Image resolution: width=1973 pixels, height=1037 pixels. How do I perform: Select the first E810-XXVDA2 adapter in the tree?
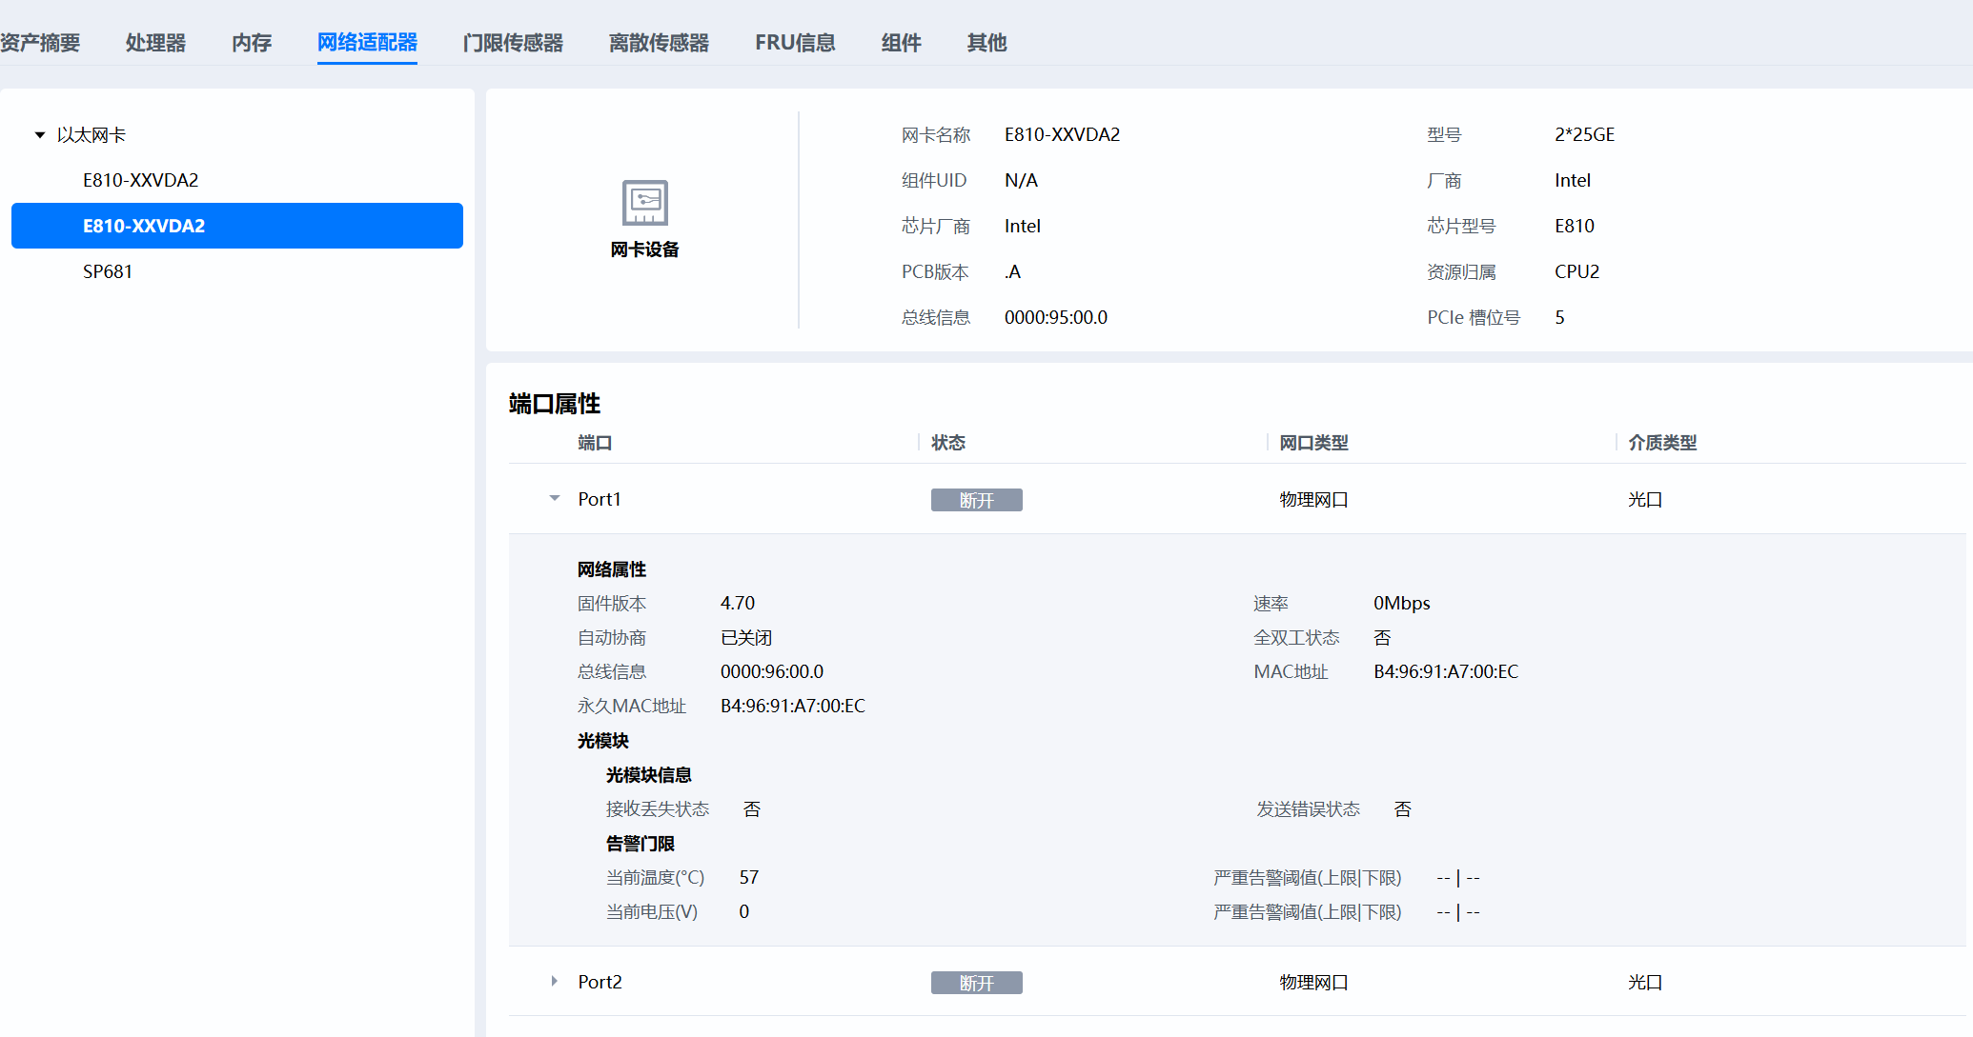(141, 180)
